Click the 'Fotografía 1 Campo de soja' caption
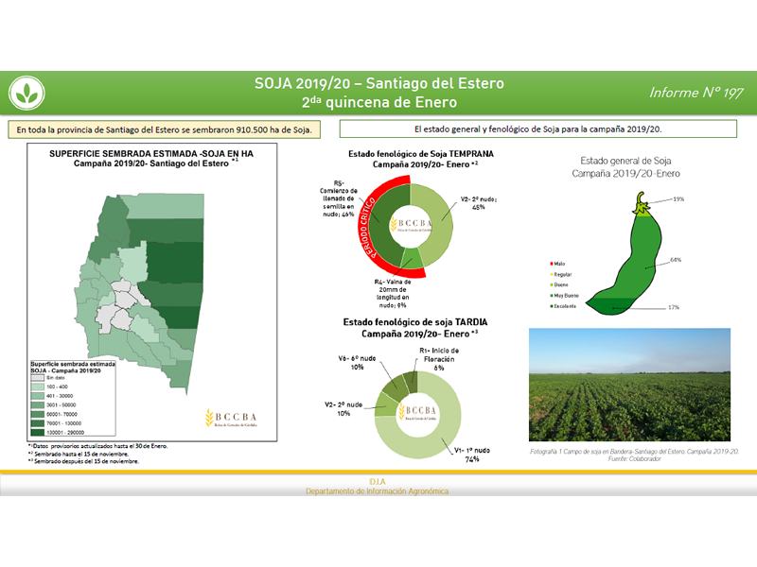Image resolution: width=757 pixels, height=567 pixels. click(x=634, y=452)
